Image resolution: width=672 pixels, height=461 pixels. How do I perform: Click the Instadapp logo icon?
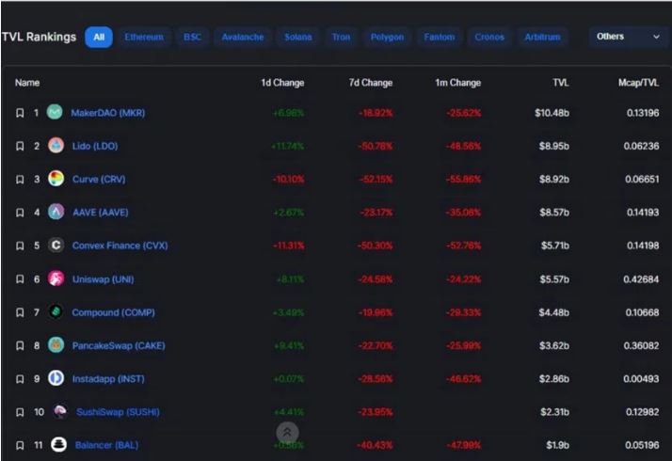tap(56, 378)
